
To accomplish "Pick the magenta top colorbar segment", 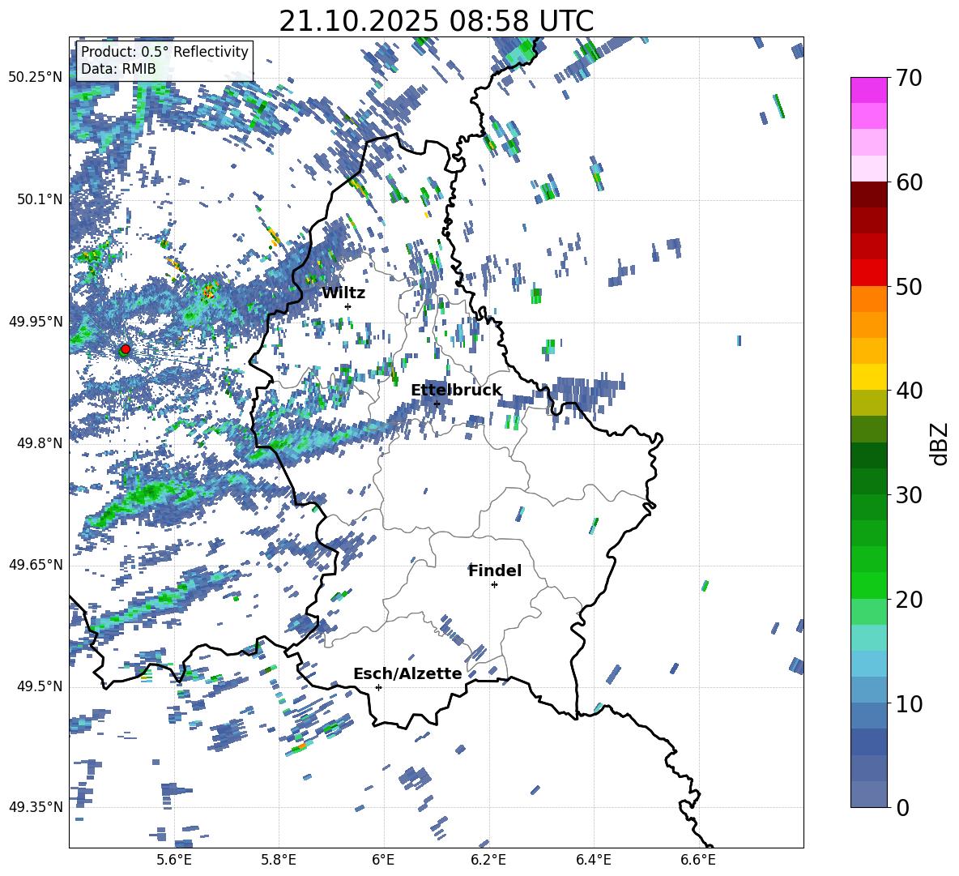I will click(869, 90).
